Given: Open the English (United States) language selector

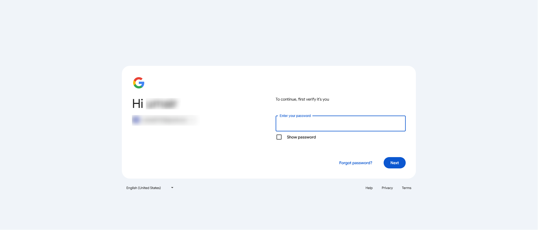Looking at the screenshot, I should (x=144, y=188).
